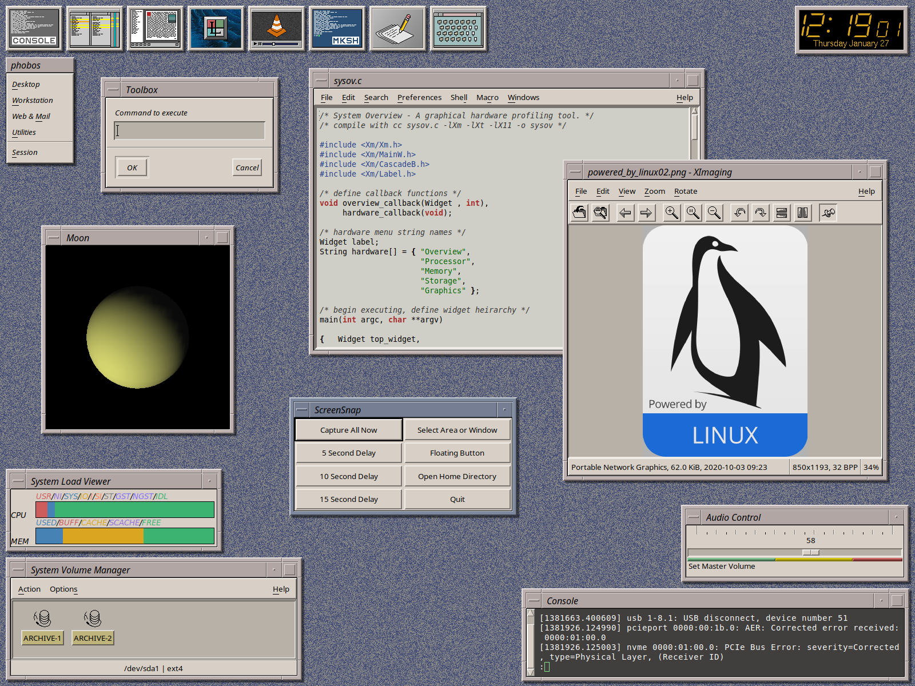
Task: Click the CPU load bar graph
Action: point(125,509)
